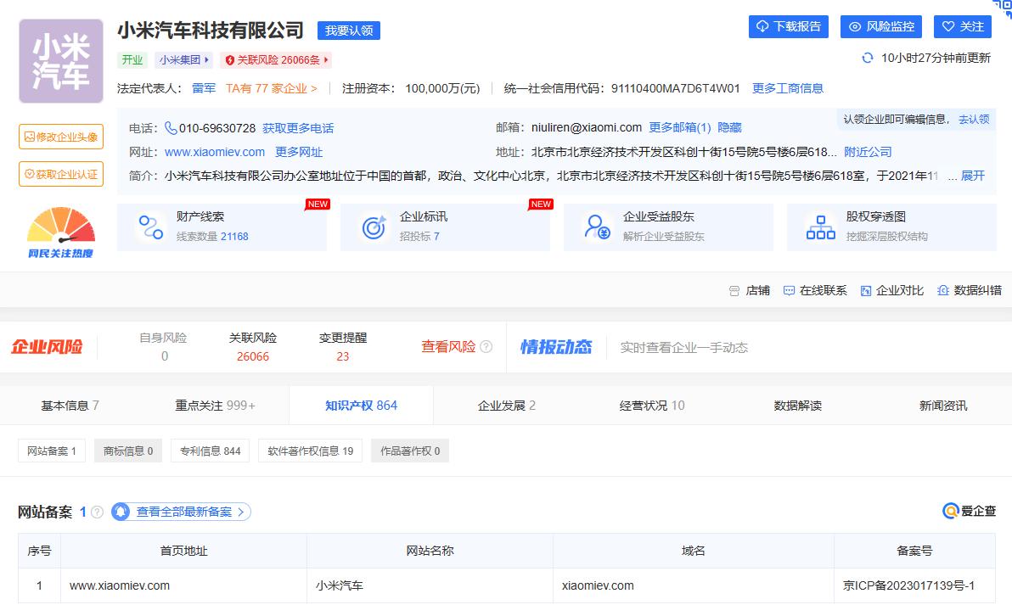Click 情报动态 heading
Image resolution: width=1012 pixels, height=616 pixels.
click(x=556, y=347)
